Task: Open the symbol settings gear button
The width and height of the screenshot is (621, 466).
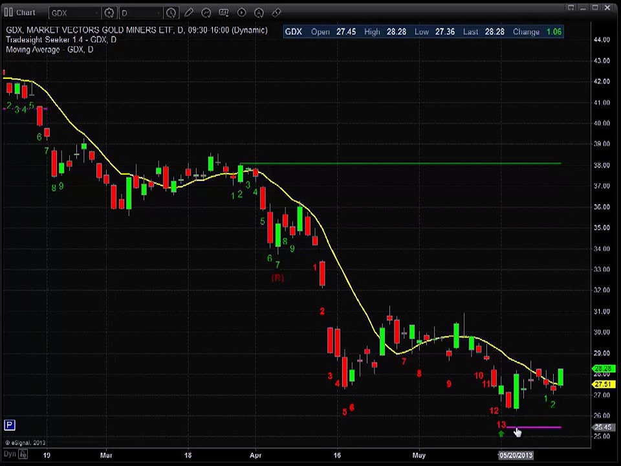Action: (109, 13)
